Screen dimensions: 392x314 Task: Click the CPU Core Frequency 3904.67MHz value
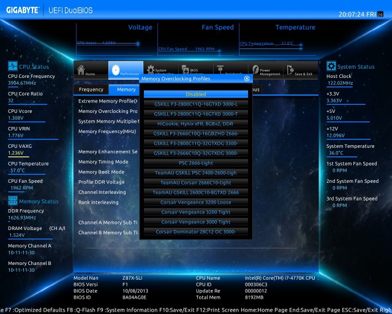[22, 83]
